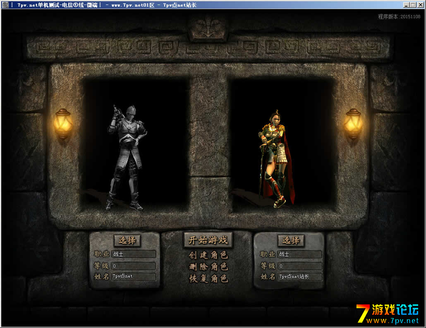Click Create Character (创建角色)

[x=208, y=255]
